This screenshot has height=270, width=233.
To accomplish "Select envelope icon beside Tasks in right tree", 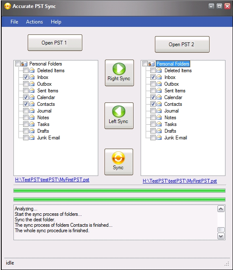I will point(159,124).
